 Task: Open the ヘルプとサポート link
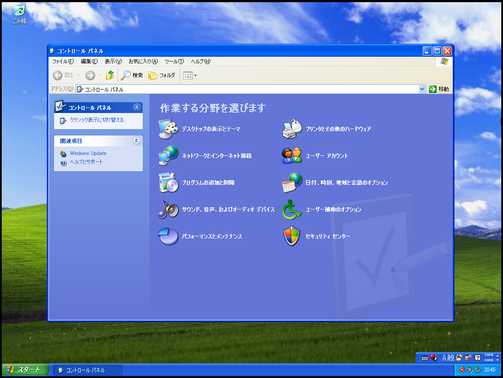pyautogui.click(x=86, y=162)
